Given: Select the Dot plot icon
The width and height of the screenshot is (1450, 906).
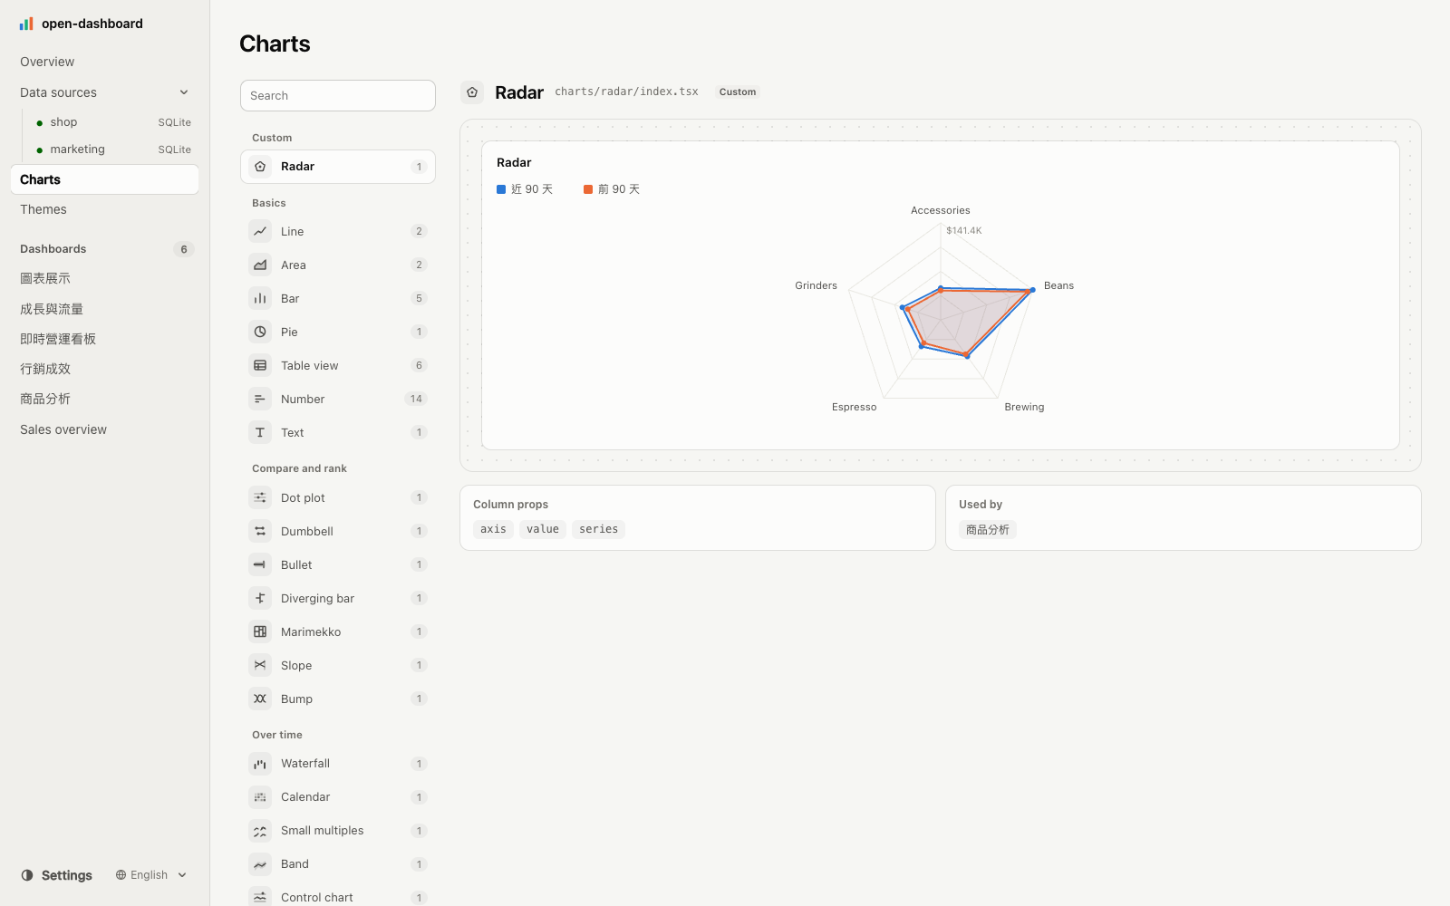Looking at the screenshot, I should point(260,497).
